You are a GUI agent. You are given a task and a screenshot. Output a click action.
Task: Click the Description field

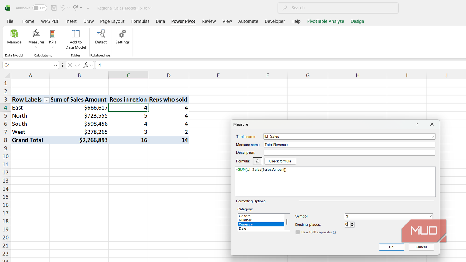349,152
